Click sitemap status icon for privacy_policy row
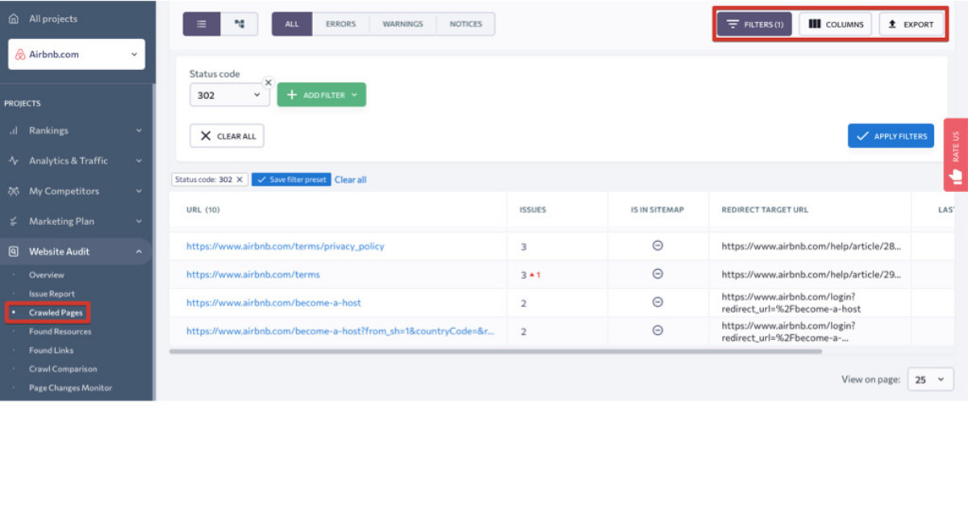968x506 pixels. (657, 246)
